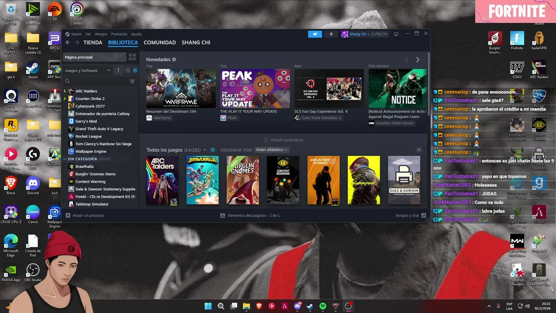Open Spotify from the taskbar
The image size is (556, 313).
tap(323, 306)
